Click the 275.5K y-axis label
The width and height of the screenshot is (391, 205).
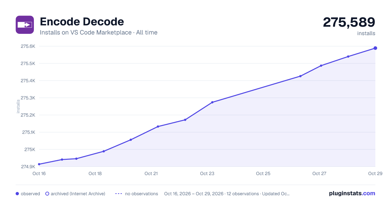point(28,63)
